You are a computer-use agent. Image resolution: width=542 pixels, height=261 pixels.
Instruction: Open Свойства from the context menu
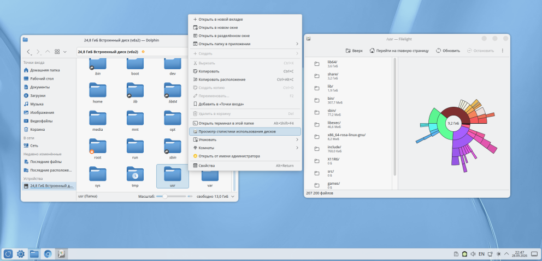[x=245, y=166]
